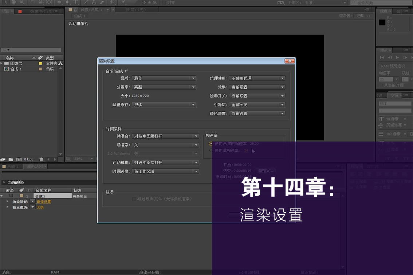Image resolution: width=413 pixels, height=275 pixels.
Task: Select the Ellipse shape tool
Action: 59,2
